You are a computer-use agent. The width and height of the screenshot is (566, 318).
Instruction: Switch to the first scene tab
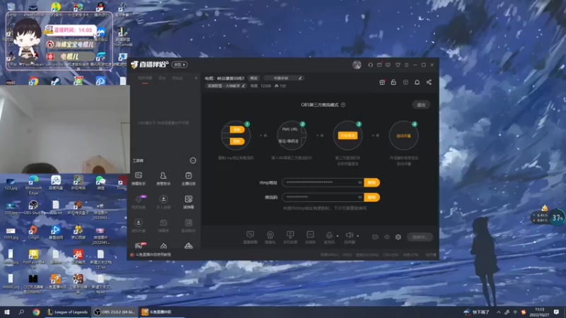click(x=145, y=78)
